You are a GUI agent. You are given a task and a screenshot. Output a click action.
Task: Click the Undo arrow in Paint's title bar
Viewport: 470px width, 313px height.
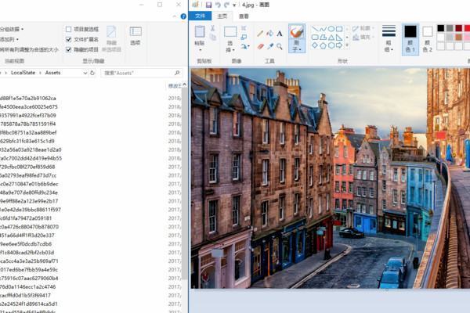point(218,5)
